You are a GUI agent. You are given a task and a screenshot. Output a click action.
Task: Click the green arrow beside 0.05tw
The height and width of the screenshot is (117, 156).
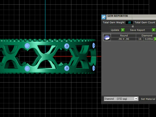155,39
